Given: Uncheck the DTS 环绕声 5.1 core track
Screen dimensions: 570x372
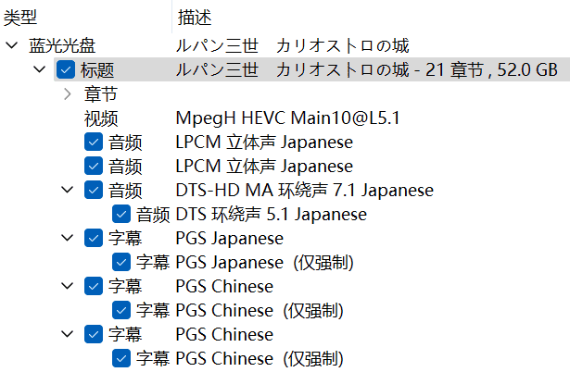Looking at the screenshot, I should point(121,214).
